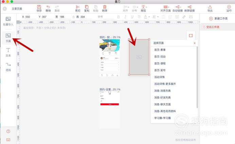The image size is (235, 144).
Task: Click New workflow (新建工作流) button
Action: pyautogui.click(x=218, y=18)
